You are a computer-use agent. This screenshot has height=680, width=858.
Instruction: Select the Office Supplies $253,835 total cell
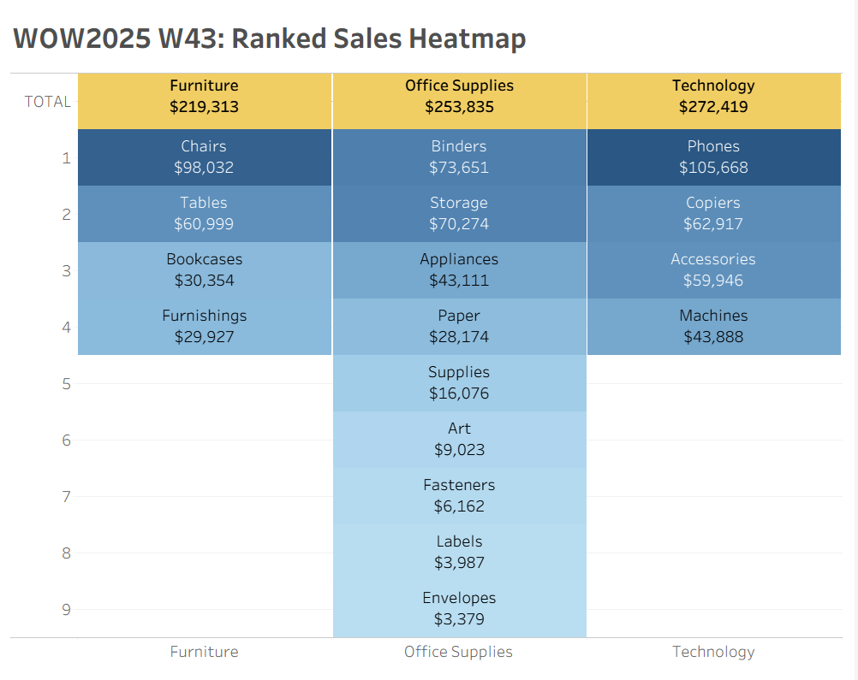tap(459, 97)
